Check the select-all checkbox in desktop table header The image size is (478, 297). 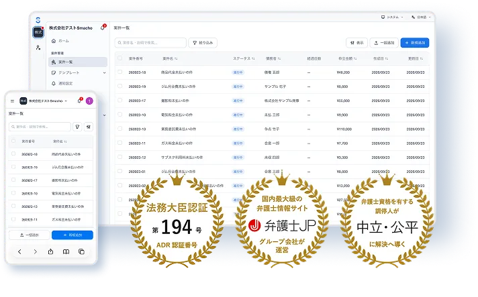click(x=119, y=58)
